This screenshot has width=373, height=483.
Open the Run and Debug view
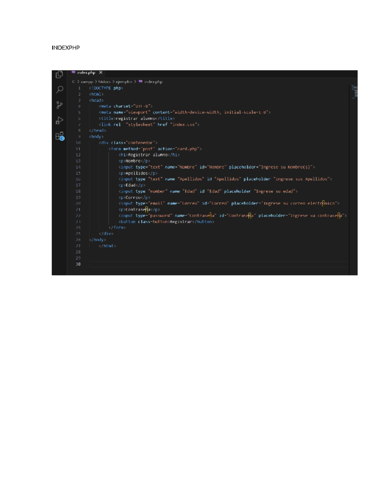click(x=59, y=120)
